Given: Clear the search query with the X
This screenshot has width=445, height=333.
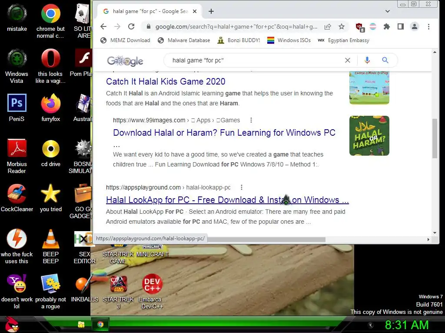Looking at the screenshot, I should point(348,60).
